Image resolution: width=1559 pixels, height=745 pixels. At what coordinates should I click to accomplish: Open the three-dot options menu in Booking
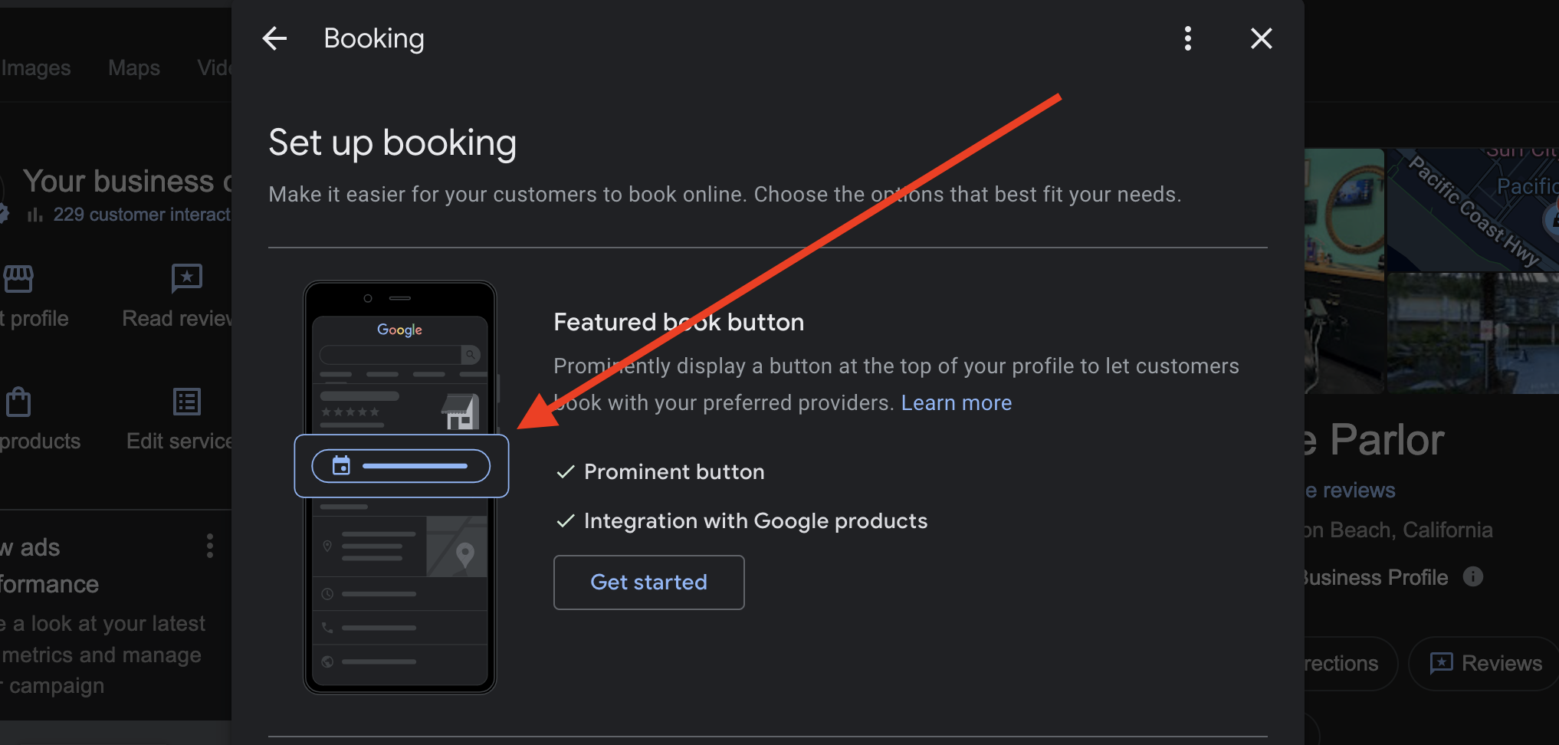pyautogui.click(x=1187, y=38)
